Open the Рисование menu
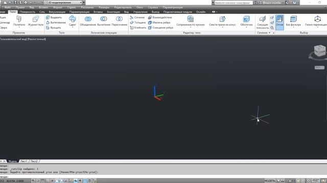Screen dimensions: 327x183 [87, 8]
